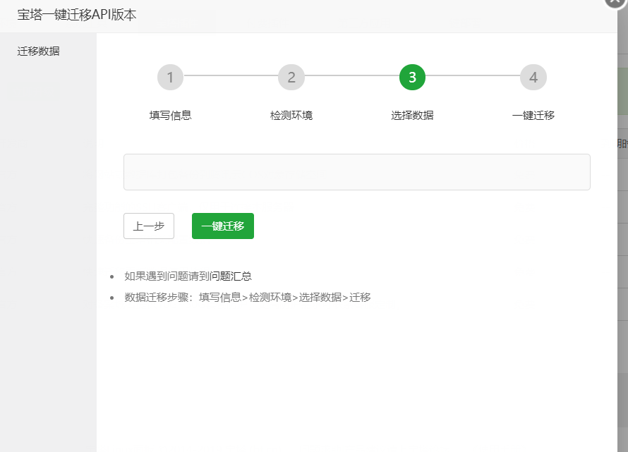This screenshot has width=628, height=452.
Task: Close the 宝塔一键迁移 dialog with the X icon
Action: 613,4
